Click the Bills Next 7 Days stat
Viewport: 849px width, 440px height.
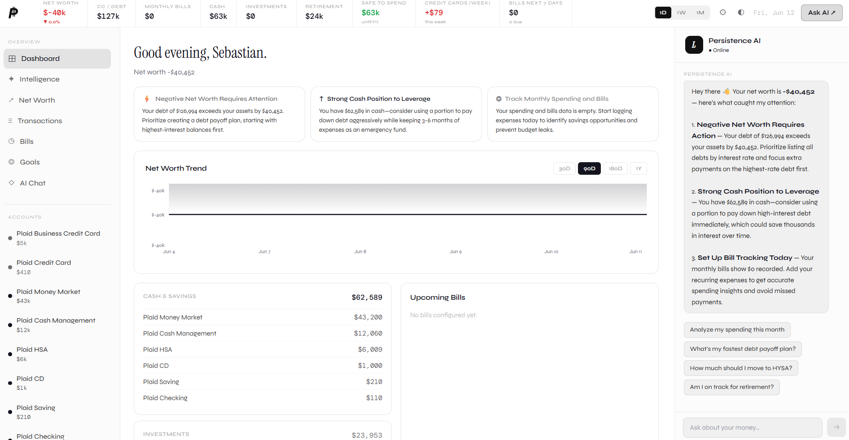click(x=535, y=13)
